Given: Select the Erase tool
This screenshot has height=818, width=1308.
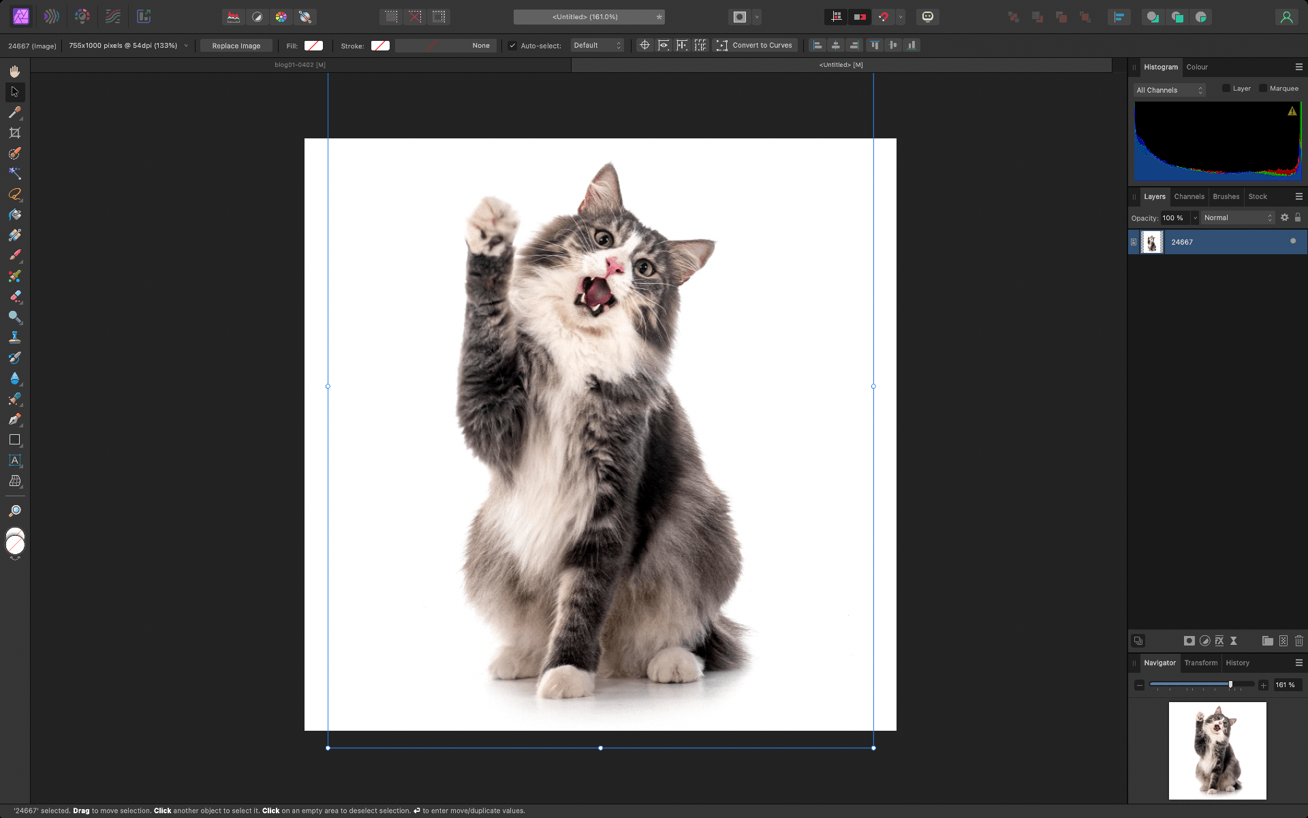Looking at the screenshot, I should [14, 296].
